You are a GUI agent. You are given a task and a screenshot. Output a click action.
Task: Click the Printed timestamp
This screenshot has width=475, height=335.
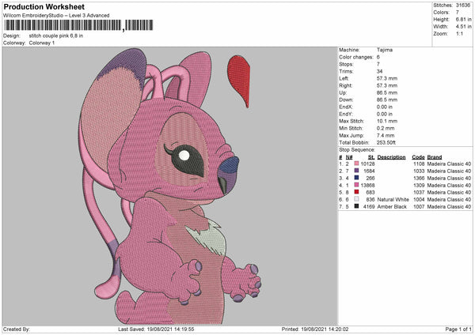pyautogui.click(x=315, y=329)
